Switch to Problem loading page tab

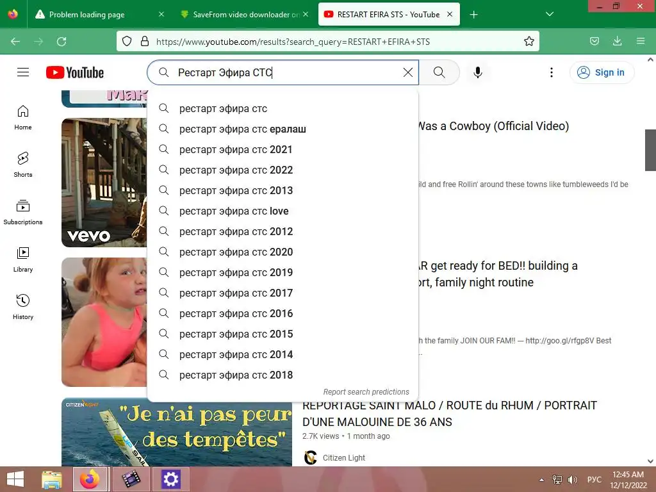tap(86, 15)
